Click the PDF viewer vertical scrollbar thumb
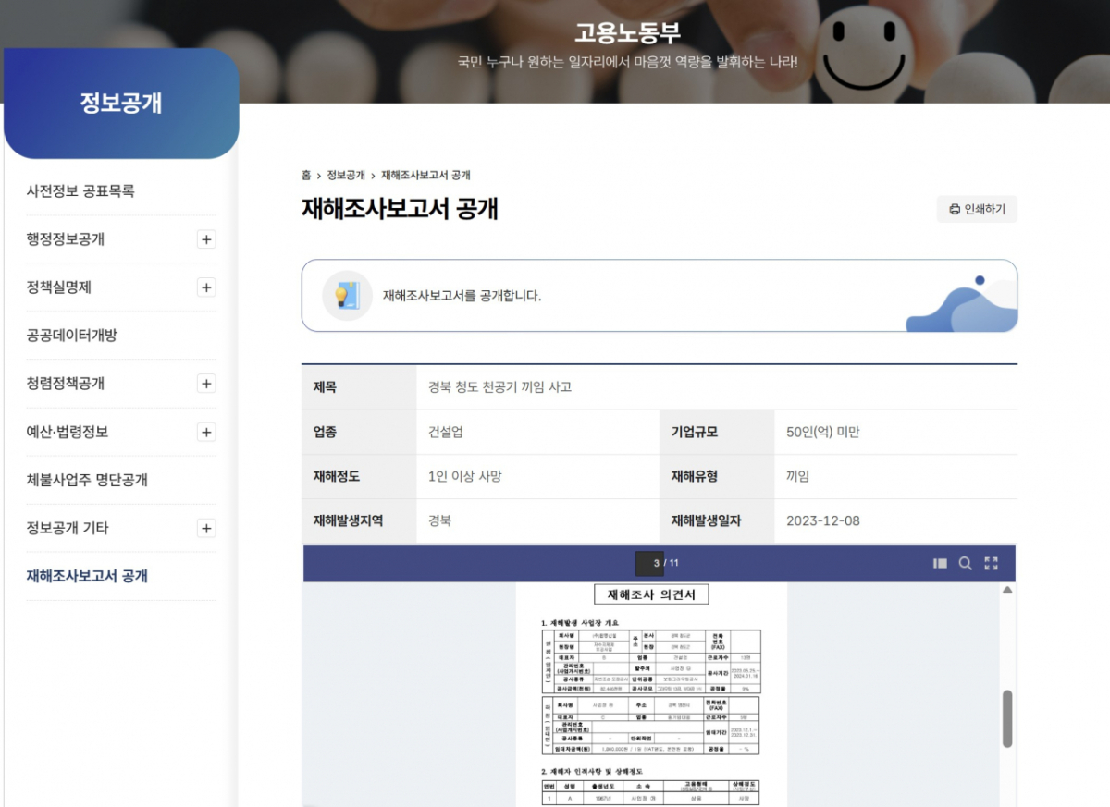The image size is (1110, 807). tap(1007, 718)
